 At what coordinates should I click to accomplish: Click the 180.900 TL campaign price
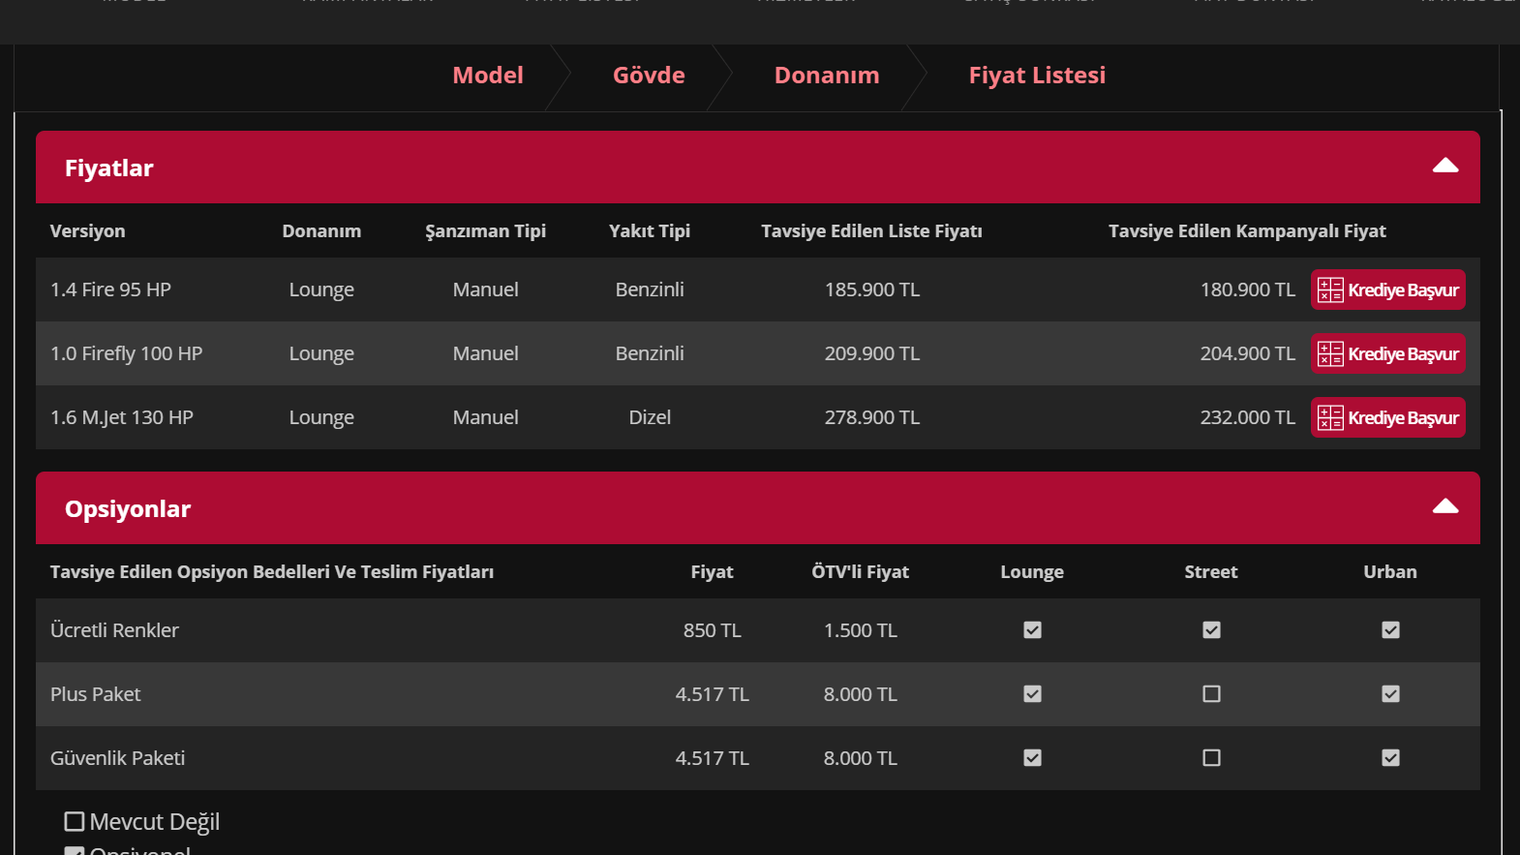[1247, 290]
